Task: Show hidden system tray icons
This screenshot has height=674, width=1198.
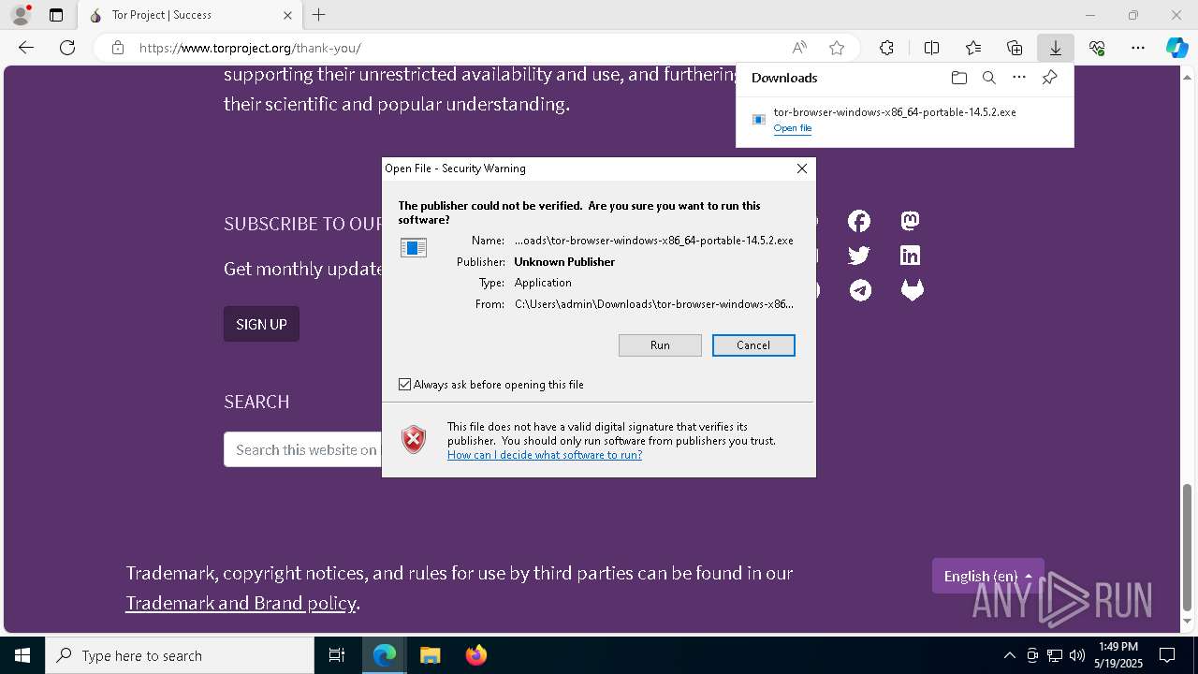Action: point(1009,655)
